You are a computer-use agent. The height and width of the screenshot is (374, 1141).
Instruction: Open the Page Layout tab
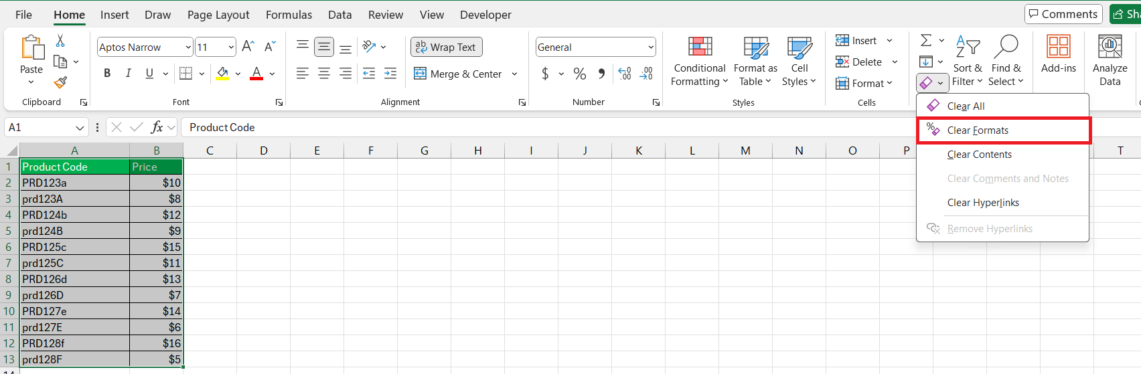coord(218,15)
